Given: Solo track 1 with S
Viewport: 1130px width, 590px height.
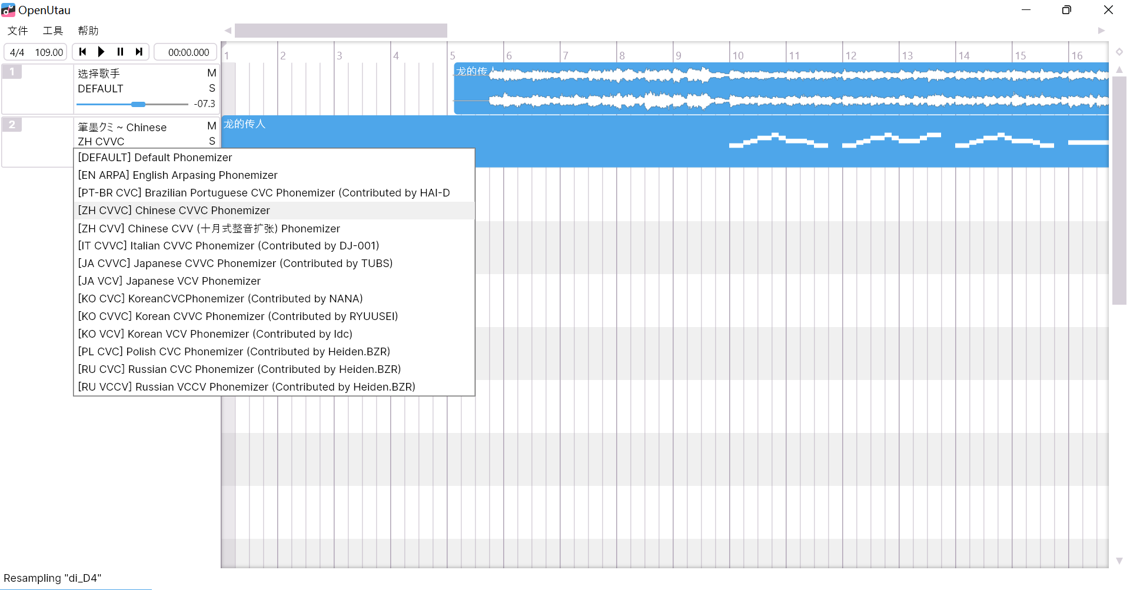Looking at the screenshot, I should pos(212,88).
